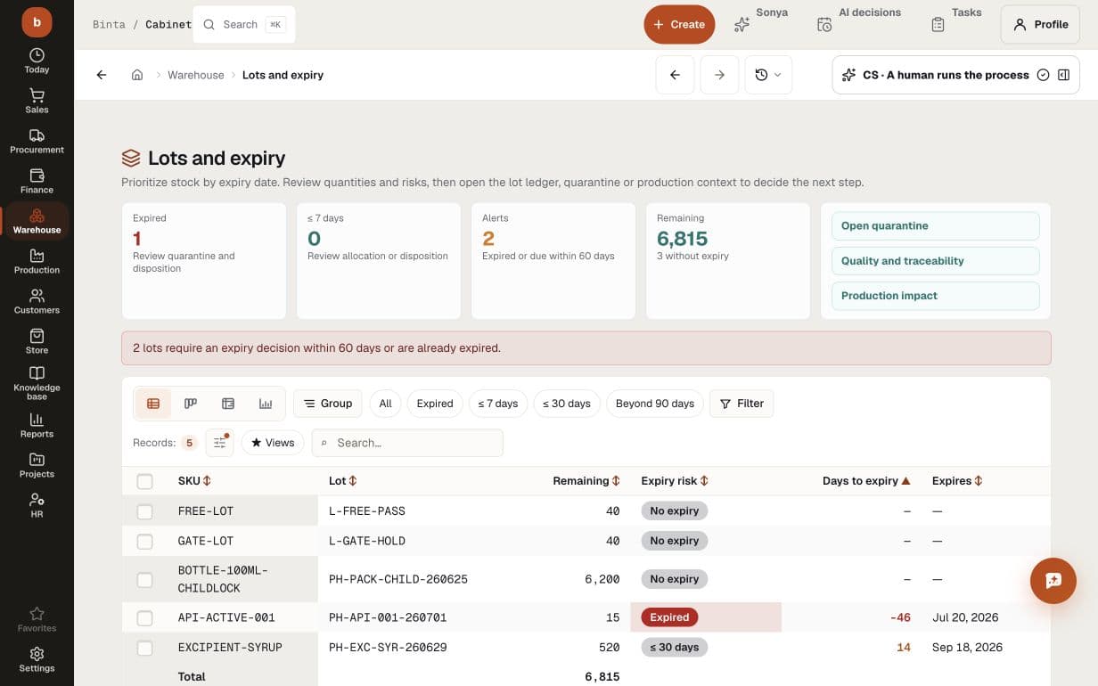This screenshot has width=1098, height=686.
Task: Click the orange b logo
Action: [x=37, y=21]
